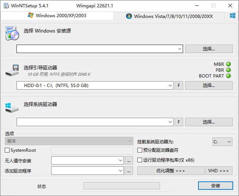Click the 选择引导驱动器 heading

coord(41,68)
